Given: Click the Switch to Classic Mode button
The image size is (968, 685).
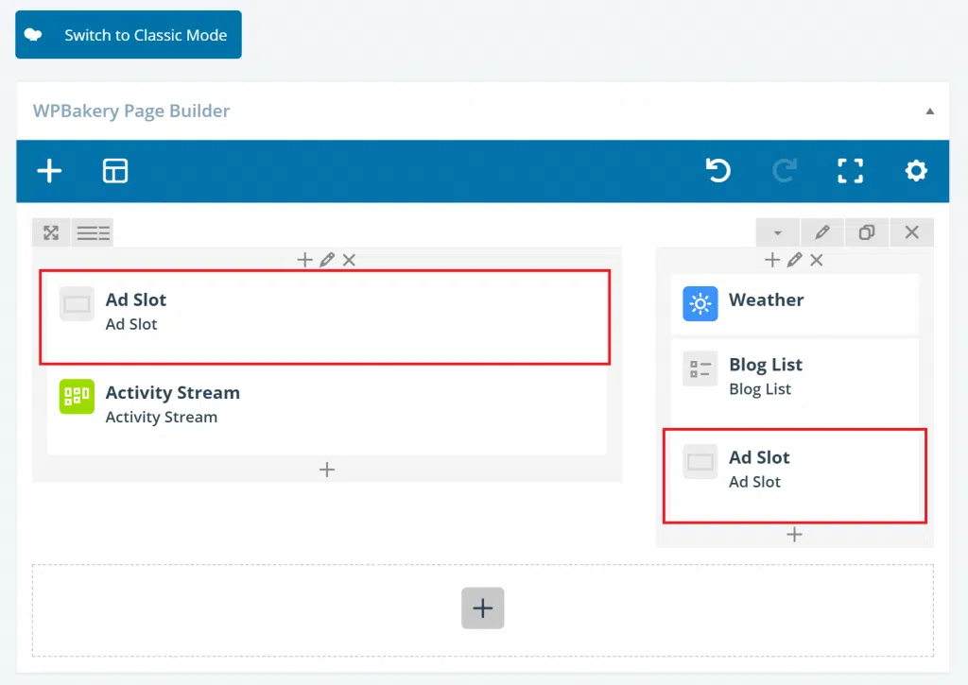Looking at the screenshot, I should 129,35.
